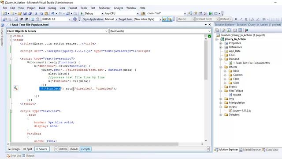Open the Tools menu
Viewport: 282px width, 159px height.
tap(83, 8)
